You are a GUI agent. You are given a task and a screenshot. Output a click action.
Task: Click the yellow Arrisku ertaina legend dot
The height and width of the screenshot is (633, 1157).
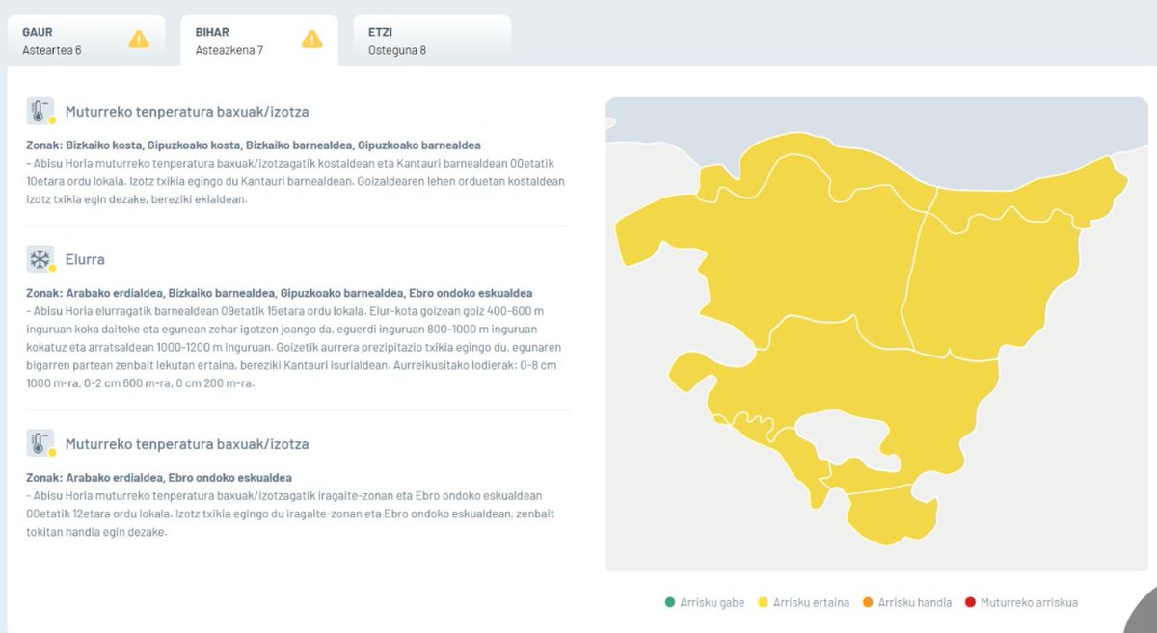765,603
